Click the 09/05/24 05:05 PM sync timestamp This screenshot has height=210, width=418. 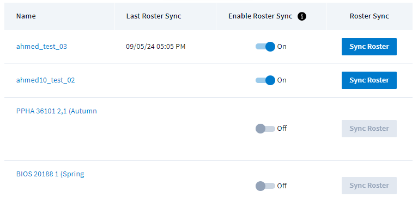click(x=156, y=47)
